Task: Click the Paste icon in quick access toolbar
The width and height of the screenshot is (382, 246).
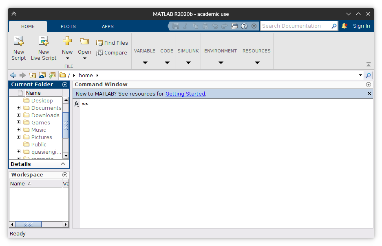Action: pos(205,26)
